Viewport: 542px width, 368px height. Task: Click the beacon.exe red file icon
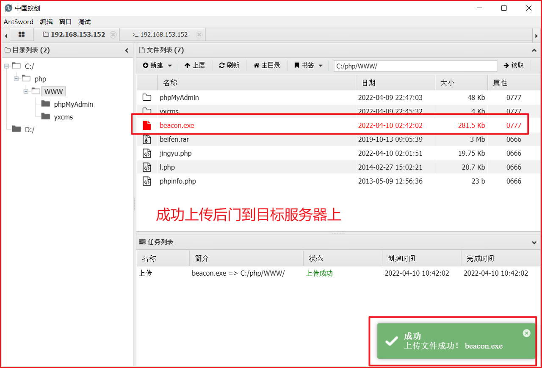pos(147,125)
